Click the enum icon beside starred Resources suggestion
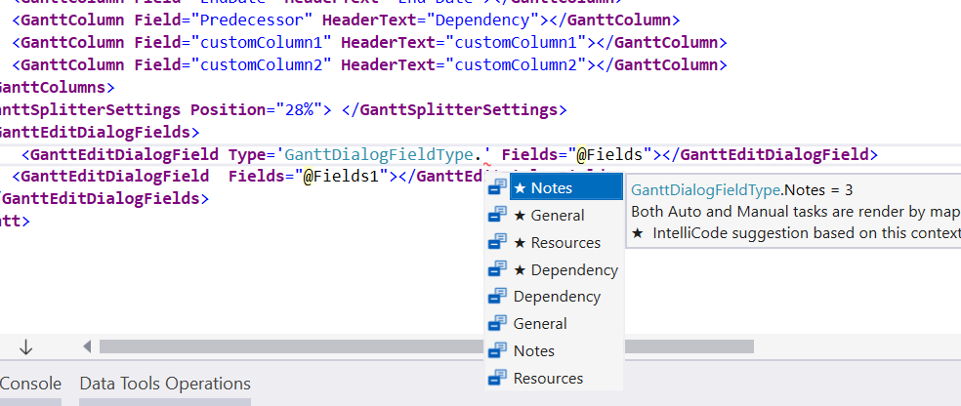Image resolution: width=961 pixels, height=406 pixels. coord(498,242)
